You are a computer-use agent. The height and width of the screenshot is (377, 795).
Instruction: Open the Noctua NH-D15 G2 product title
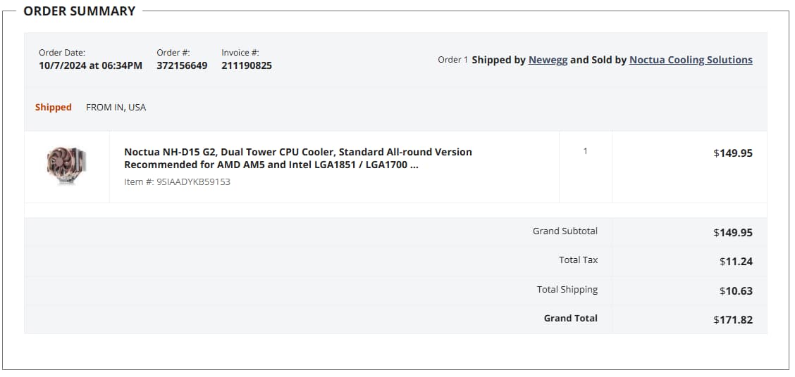(298, 158)
